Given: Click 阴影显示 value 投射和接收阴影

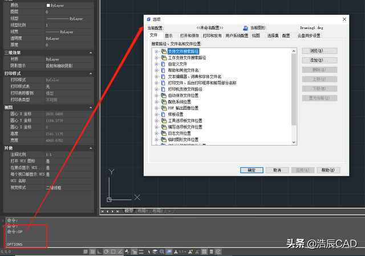Looking at the screenshot, I should [59, 66].
